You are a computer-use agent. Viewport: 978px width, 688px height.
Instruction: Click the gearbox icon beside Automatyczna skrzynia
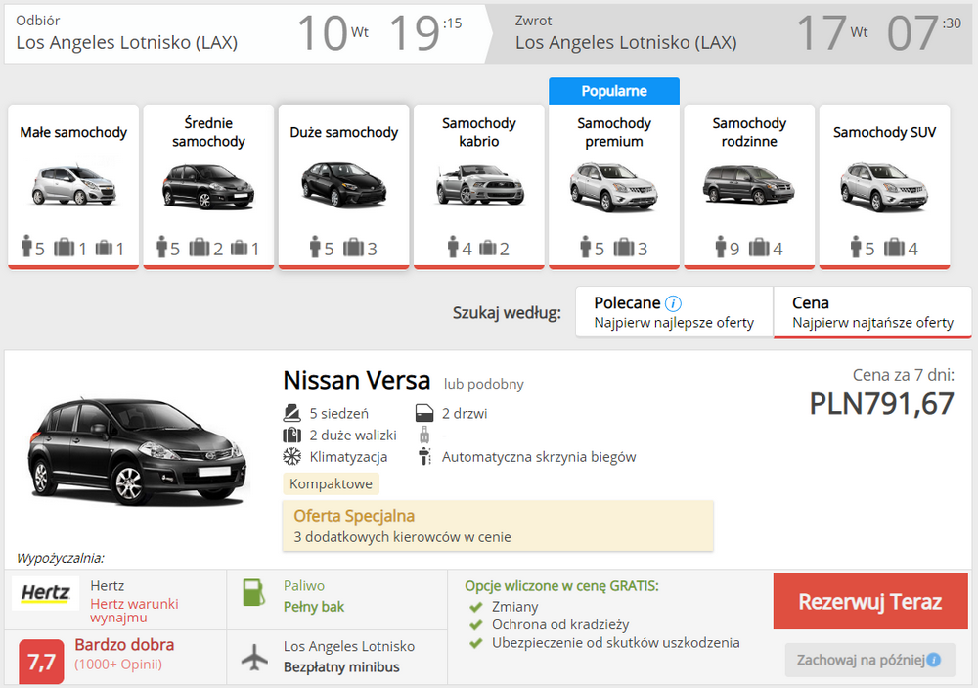pos(424,456)
